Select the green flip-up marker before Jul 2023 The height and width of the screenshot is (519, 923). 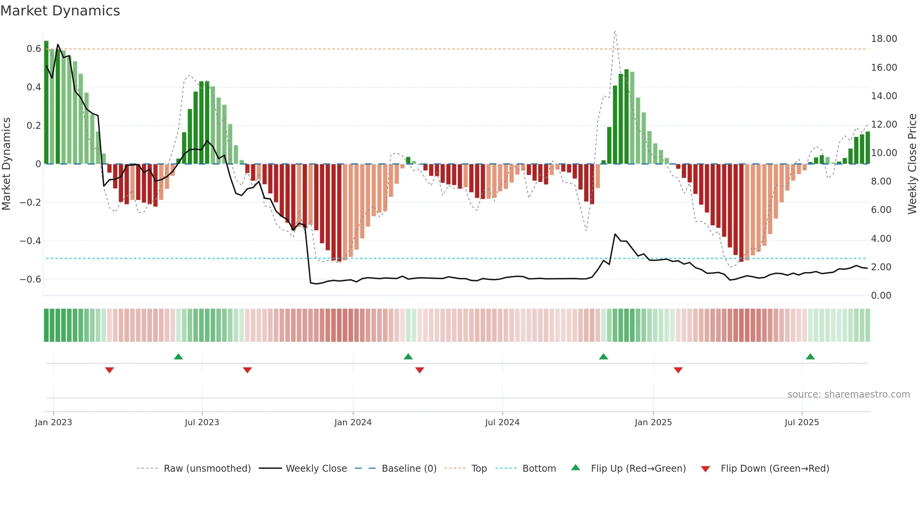pos(178,356)
